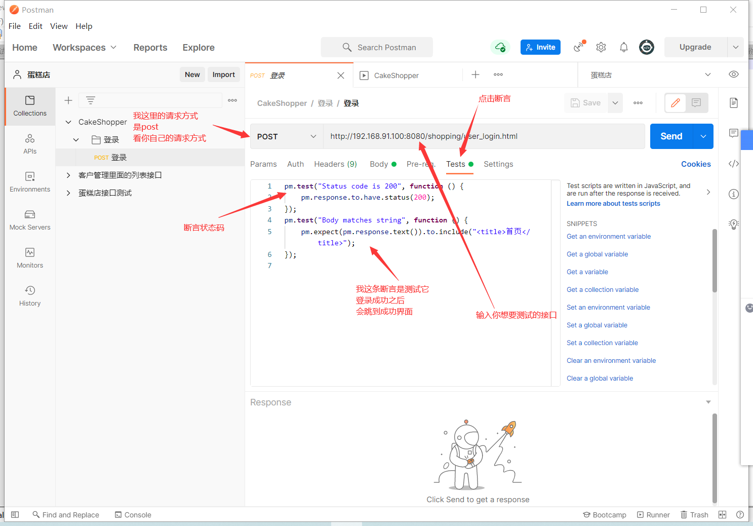Screen dimensions: 753x526
Task: Open the Edit menu
Action: (x=35, y=26)
